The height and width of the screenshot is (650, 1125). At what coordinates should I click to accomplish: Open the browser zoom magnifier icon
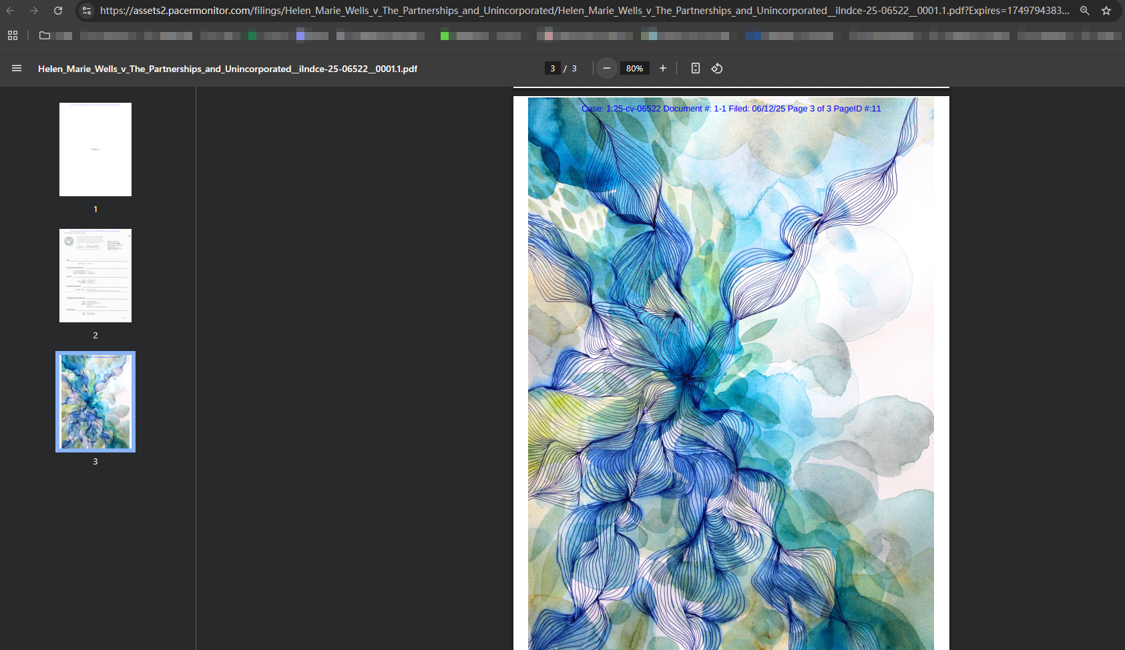(x=1085, y=11)
